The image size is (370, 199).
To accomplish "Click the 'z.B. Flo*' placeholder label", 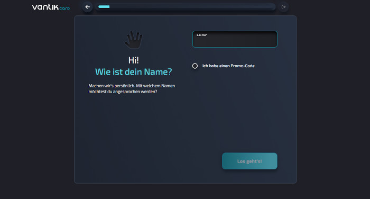I will pos(201,35).
